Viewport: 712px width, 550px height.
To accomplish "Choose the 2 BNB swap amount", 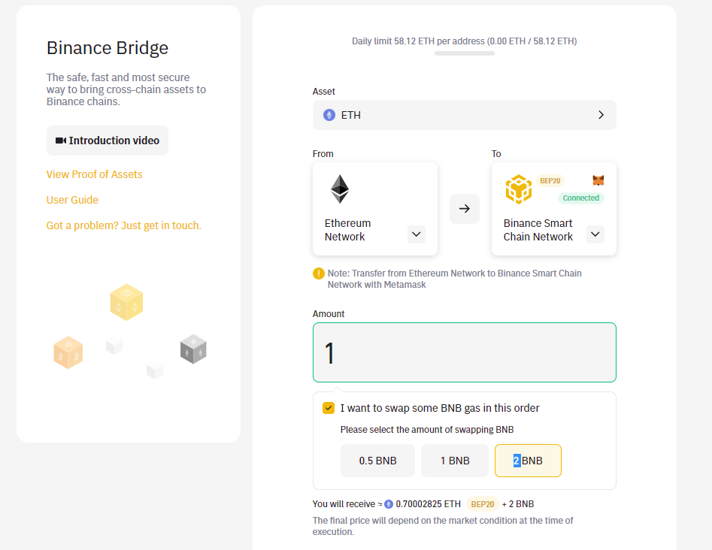I will 528,461.
